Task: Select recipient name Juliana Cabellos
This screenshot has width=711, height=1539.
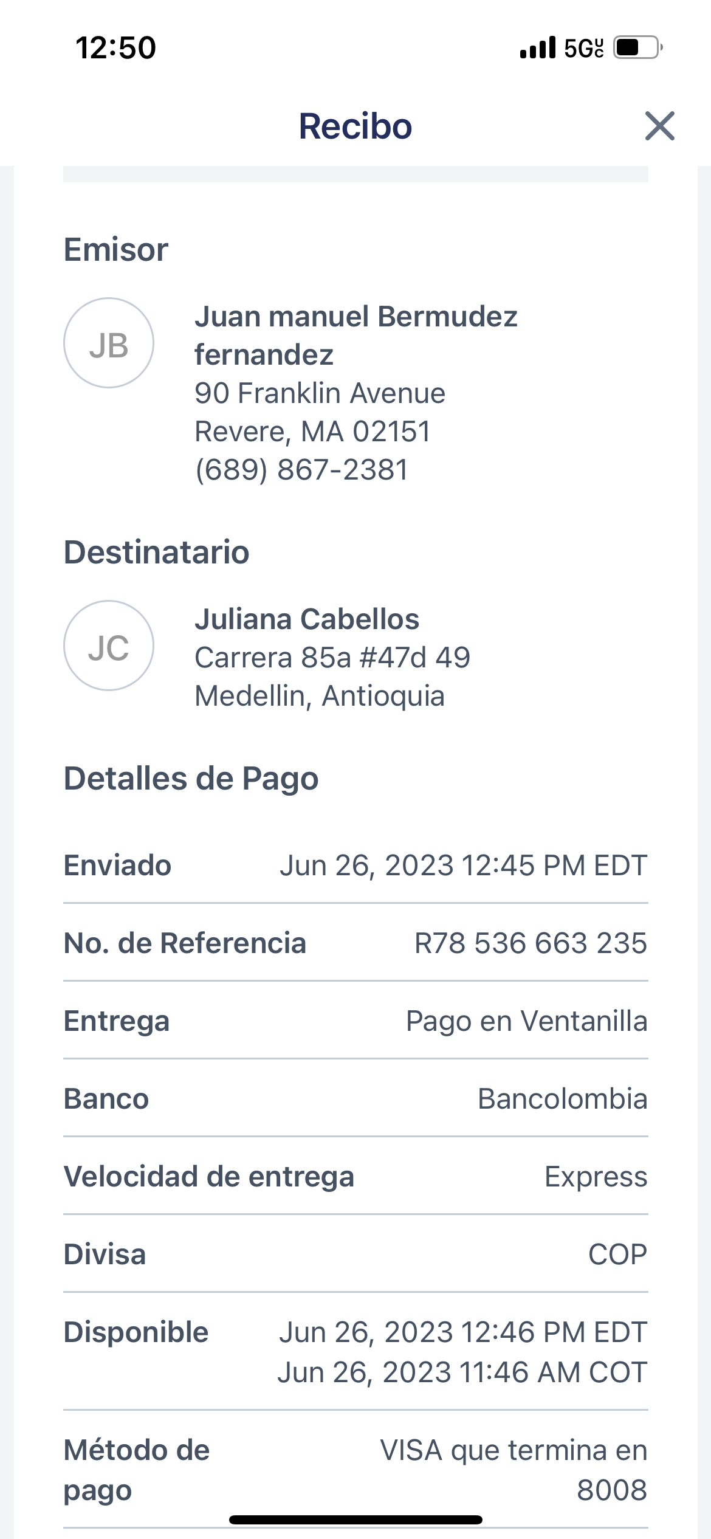Action: point(307,619)
